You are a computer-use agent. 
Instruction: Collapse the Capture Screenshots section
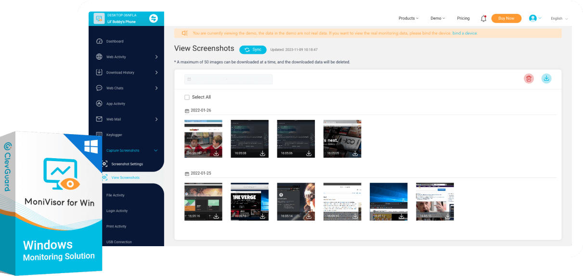pos(155,151)
